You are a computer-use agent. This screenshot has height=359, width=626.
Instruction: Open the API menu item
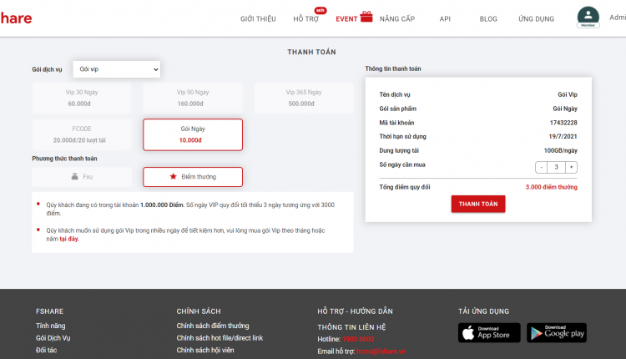pos(445,18)
